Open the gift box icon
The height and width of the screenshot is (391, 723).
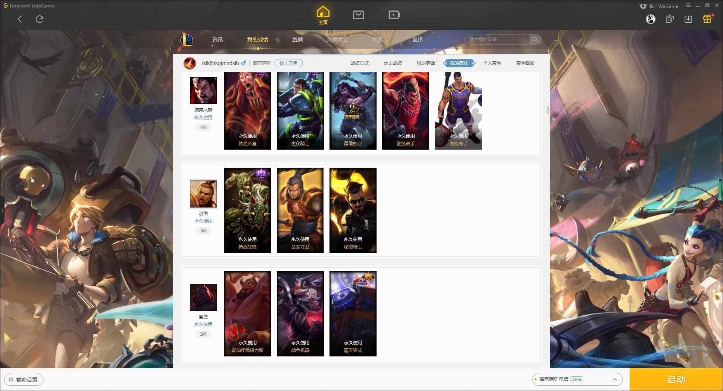point(707,19)
